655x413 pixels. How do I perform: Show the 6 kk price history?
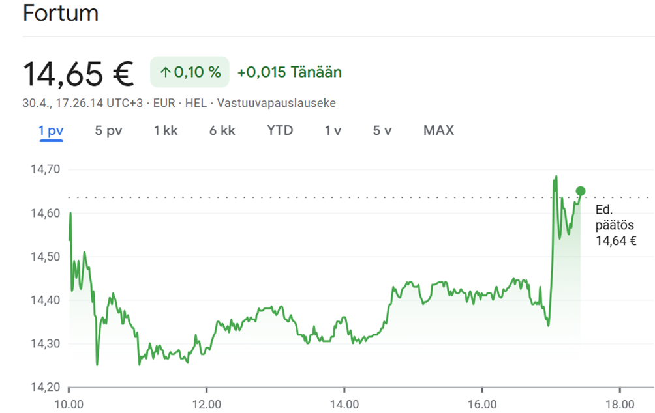(x=222, y=130)
